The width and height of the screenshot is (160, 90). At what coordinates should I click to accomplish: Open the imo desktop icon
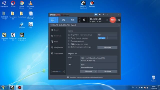click(x=30, y=25)
